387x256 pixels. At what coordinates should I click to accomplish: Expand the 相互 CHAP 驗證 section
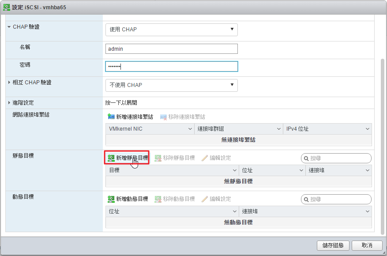click(x=9, y=83)
